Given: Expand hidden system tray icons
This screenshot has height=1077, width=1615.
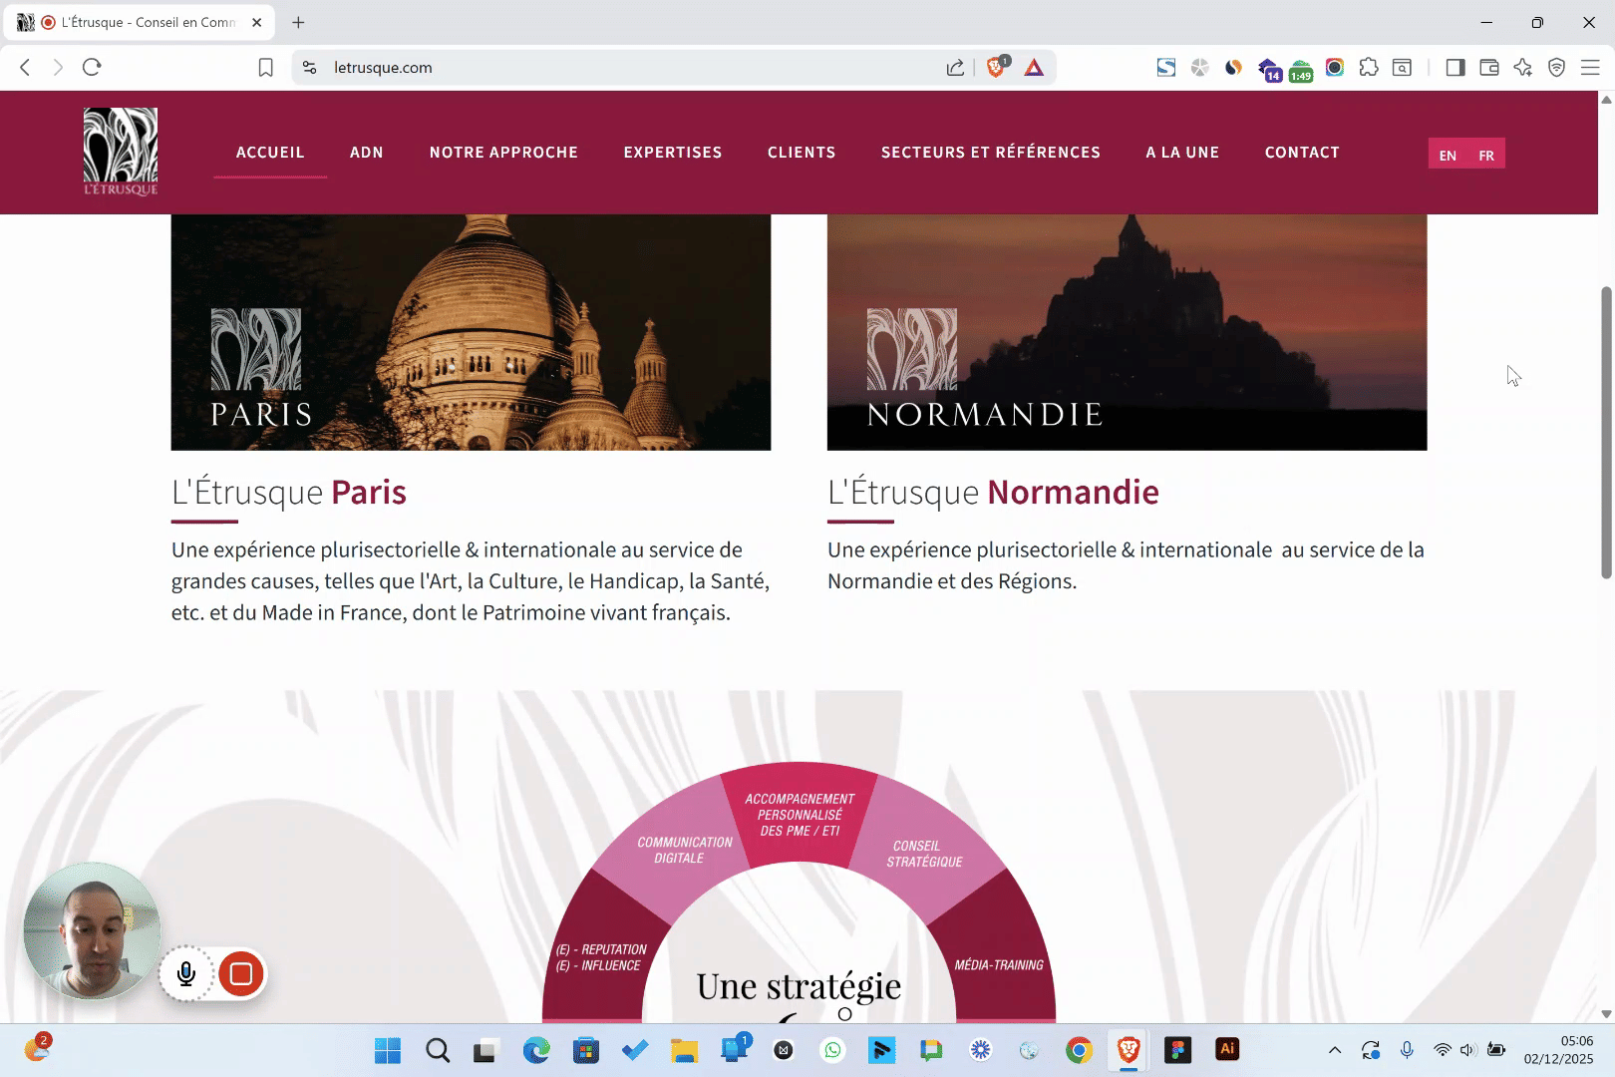Looking at the screenshot, I should click(1335, 1050).
